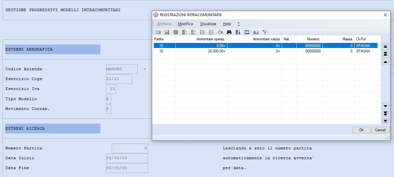Click the Data Fine date field
Image resolution: width=394 pixels, height=177 pixels.
tap(127, 168)
